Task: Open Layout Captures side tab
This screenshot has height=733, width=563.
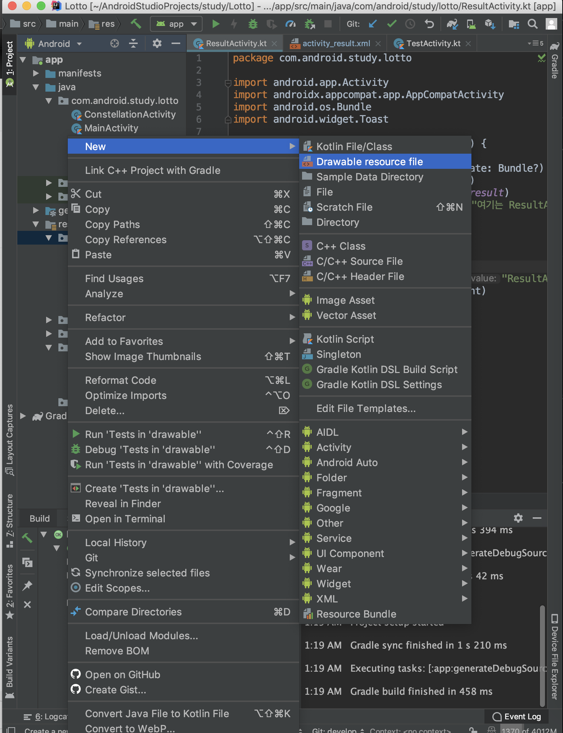Action: point(10,439)
